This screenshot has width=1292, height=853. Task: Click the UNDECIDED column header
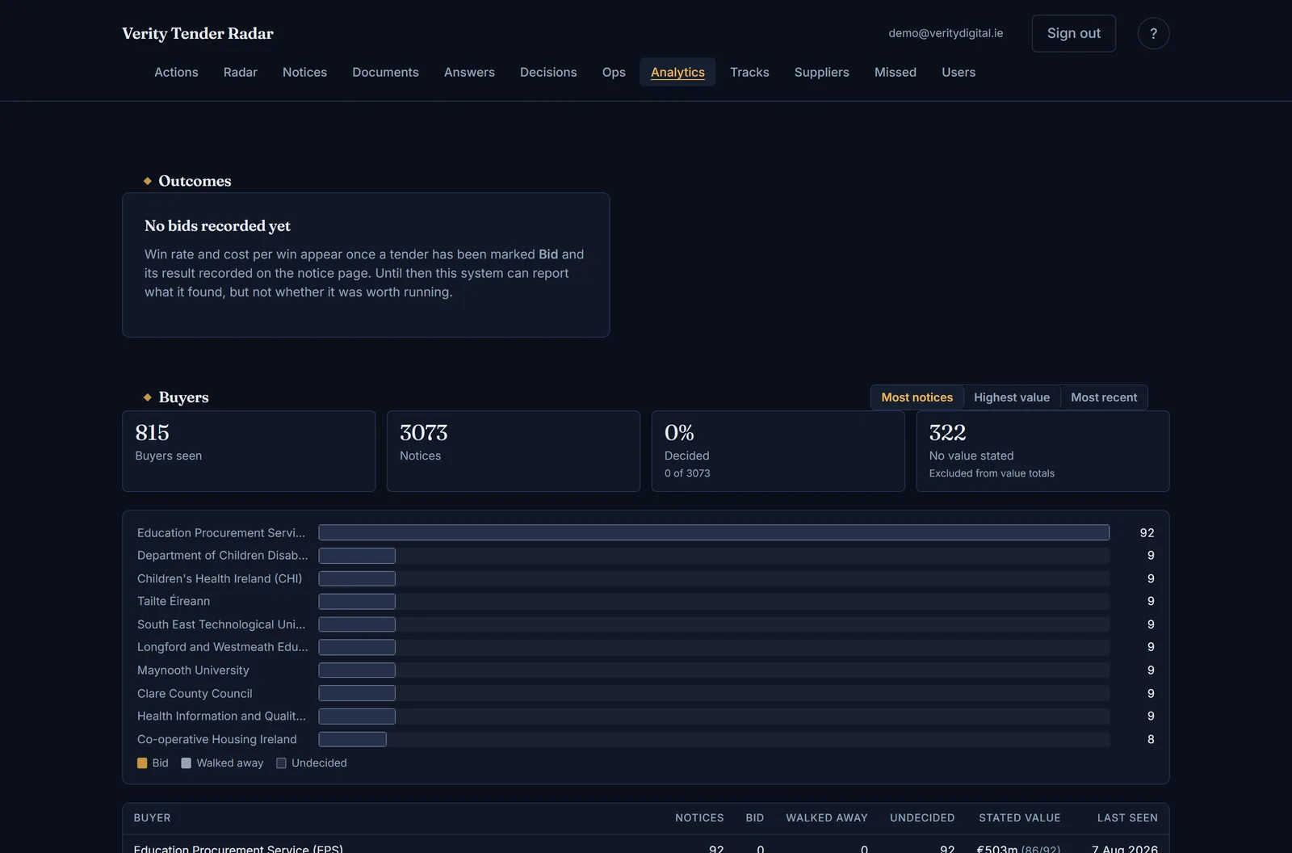[922, 817]
